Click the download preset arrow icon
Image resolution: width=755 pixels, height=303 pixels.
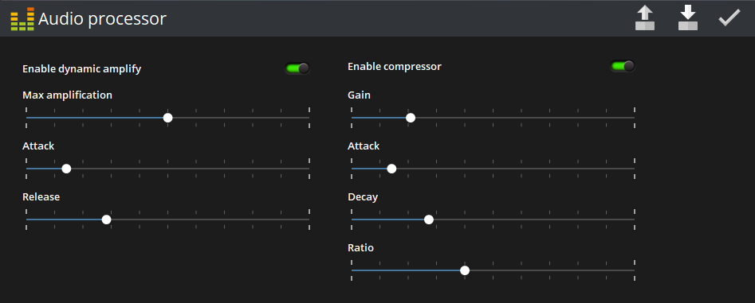[x=687, y=18]
